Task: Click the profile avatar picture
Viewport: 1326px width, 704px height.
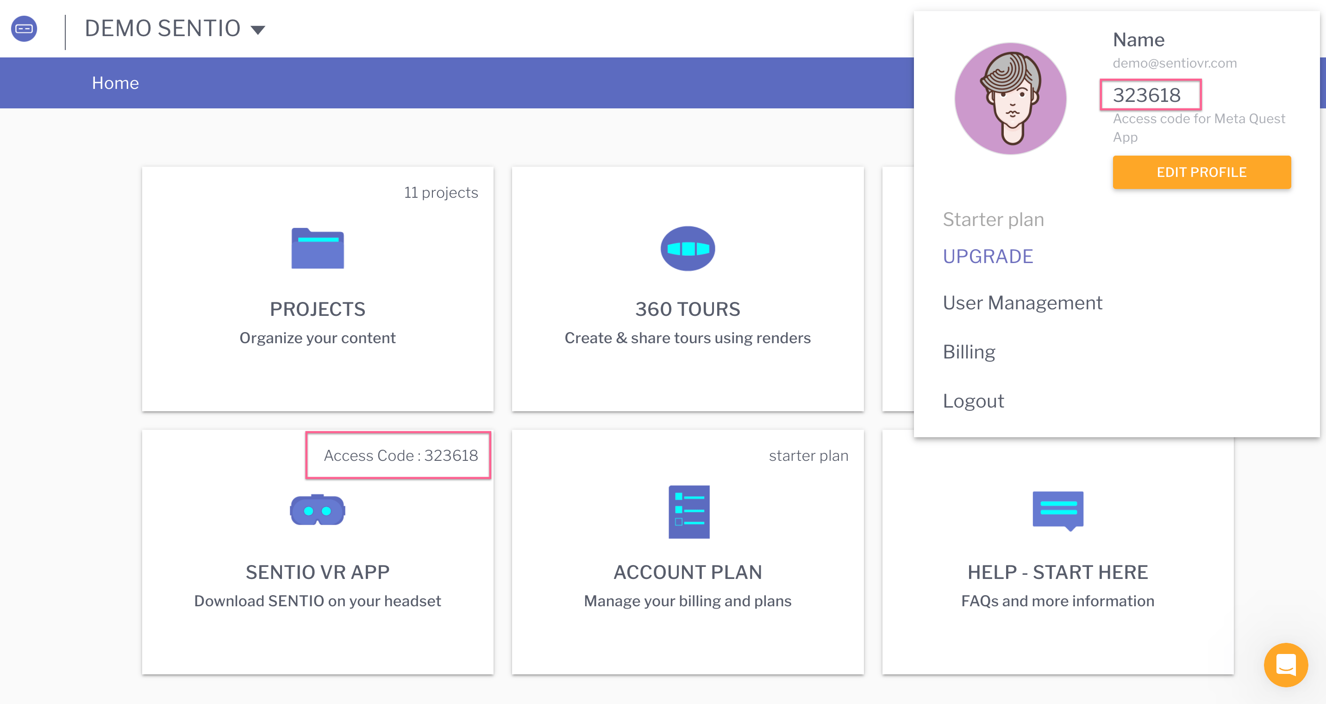Action: pos(1010,98)
